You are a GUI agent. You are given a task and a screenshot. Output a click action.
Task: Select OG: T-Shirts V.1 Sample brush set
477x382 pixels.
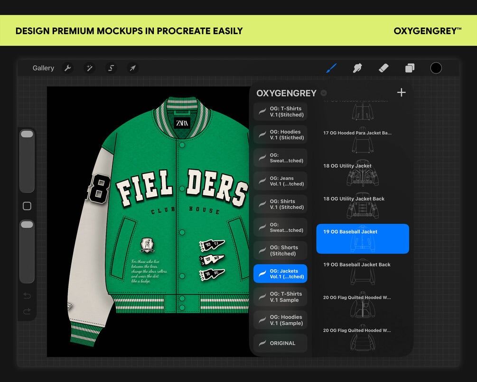click(280, 297)
